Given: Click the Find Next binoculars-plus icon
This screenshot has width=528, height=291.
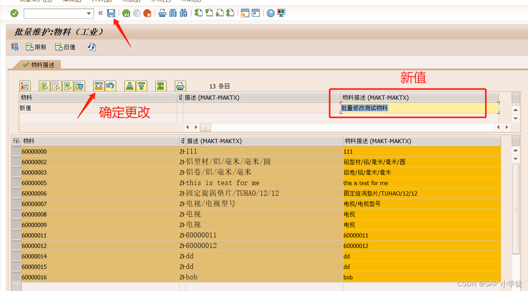Looking at the screenshot, I should (x=183, y=13).
